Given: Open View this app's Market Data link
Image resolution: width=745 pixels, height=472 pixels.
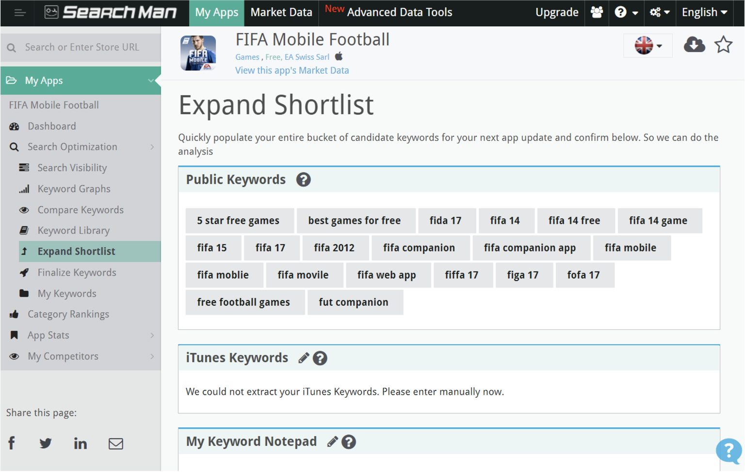Looking at the screenshot, I should point(292,70).
